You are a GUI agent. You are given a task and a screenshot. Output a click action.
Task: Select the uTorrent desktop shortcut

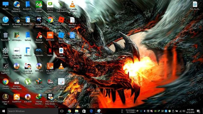click(x=28, y=83)
